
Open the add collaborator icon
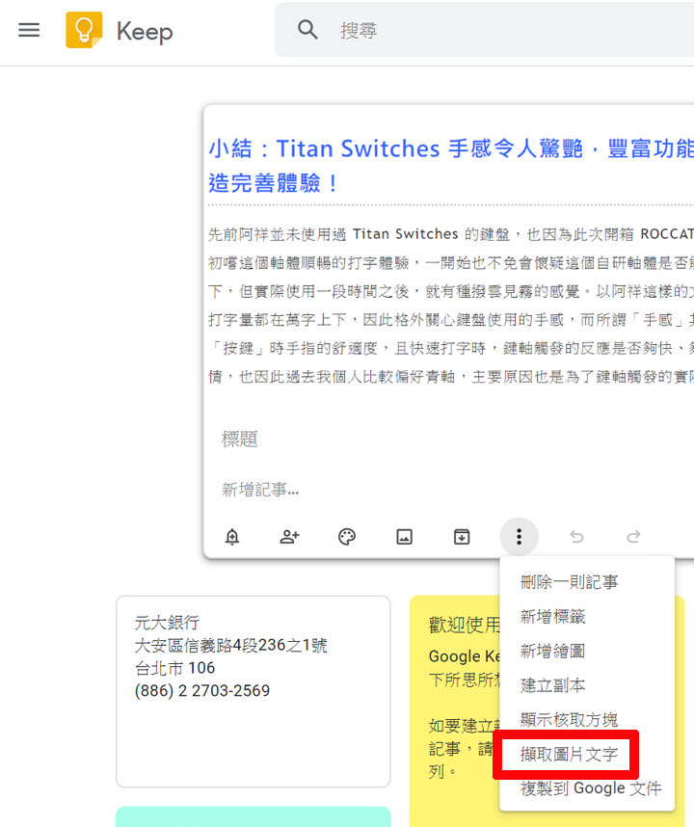click(x=289, y=537)
